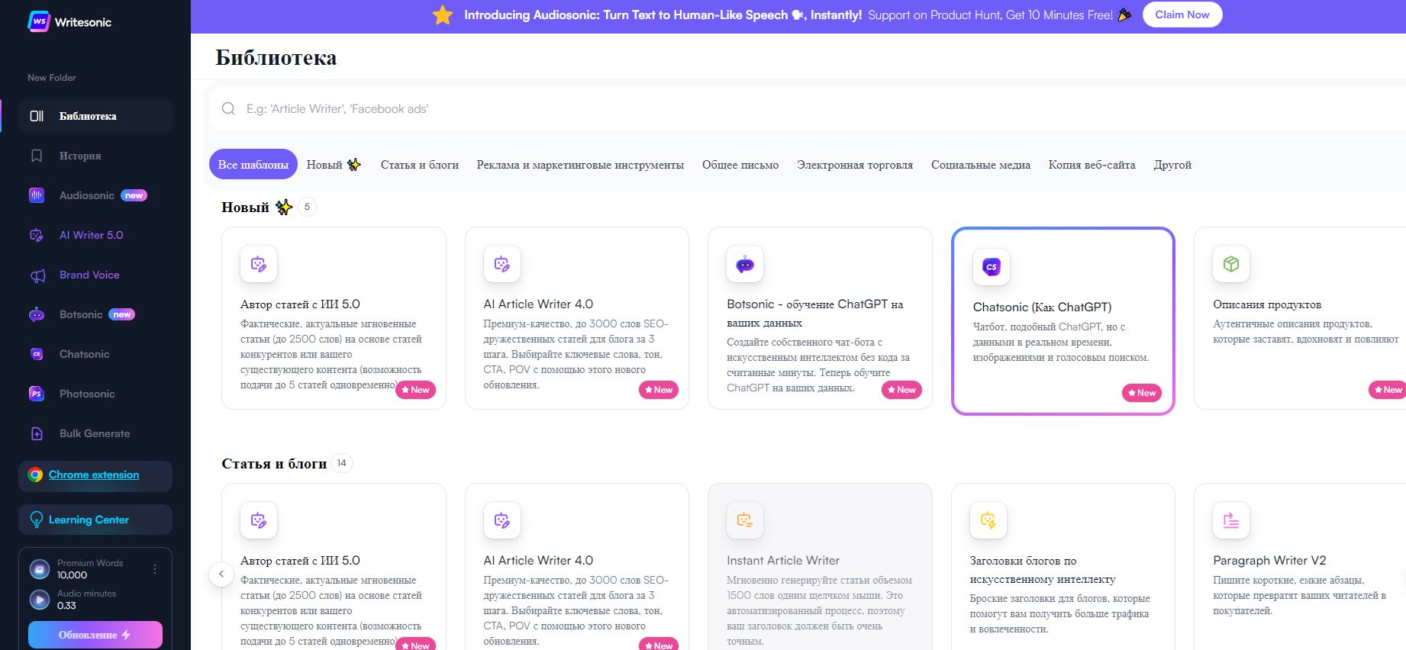Click the Библиотека page heading
The image size is (1406, 650).
(276, 58)
